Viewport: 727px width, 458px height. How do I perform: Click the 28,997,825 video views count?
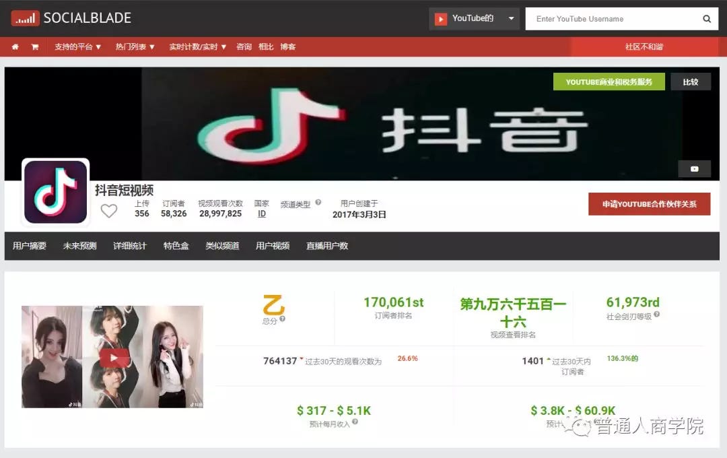pos(221,214)
